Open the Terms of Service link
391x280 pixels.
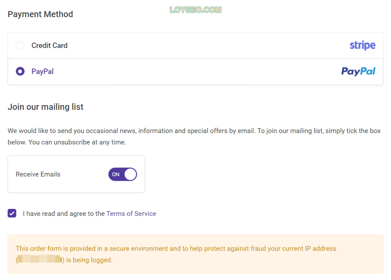(x=131, y=214)
